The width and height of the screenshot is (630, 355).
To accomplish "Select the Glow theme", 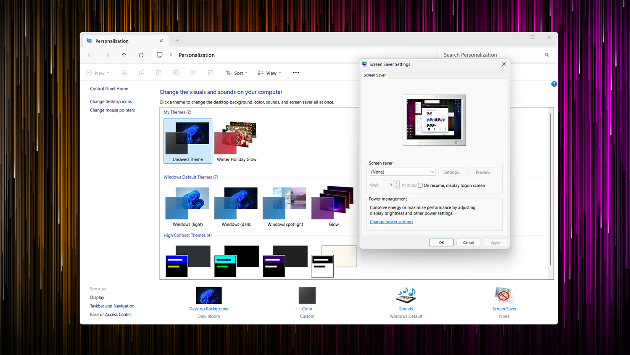I will pyautogui.click(x=334, y=207).
